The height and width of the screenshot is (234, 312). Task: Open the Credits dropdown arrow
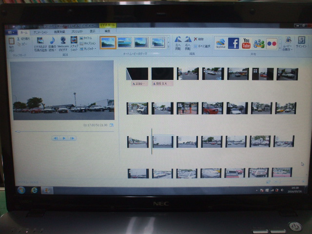[96, 49]
